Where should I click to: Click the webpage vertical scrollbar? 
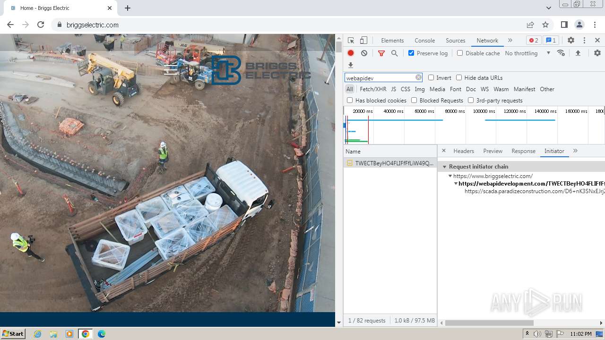[x=338, y=47]
